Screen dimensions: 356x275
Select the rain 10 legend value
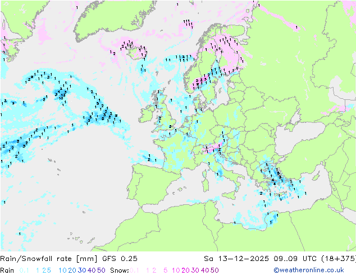[x=63, y=271]
